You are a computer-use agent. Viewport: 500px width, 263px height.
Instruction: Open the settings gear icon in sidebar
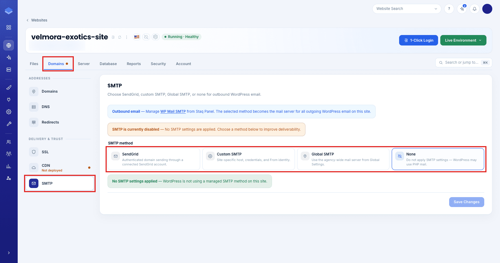9,112
